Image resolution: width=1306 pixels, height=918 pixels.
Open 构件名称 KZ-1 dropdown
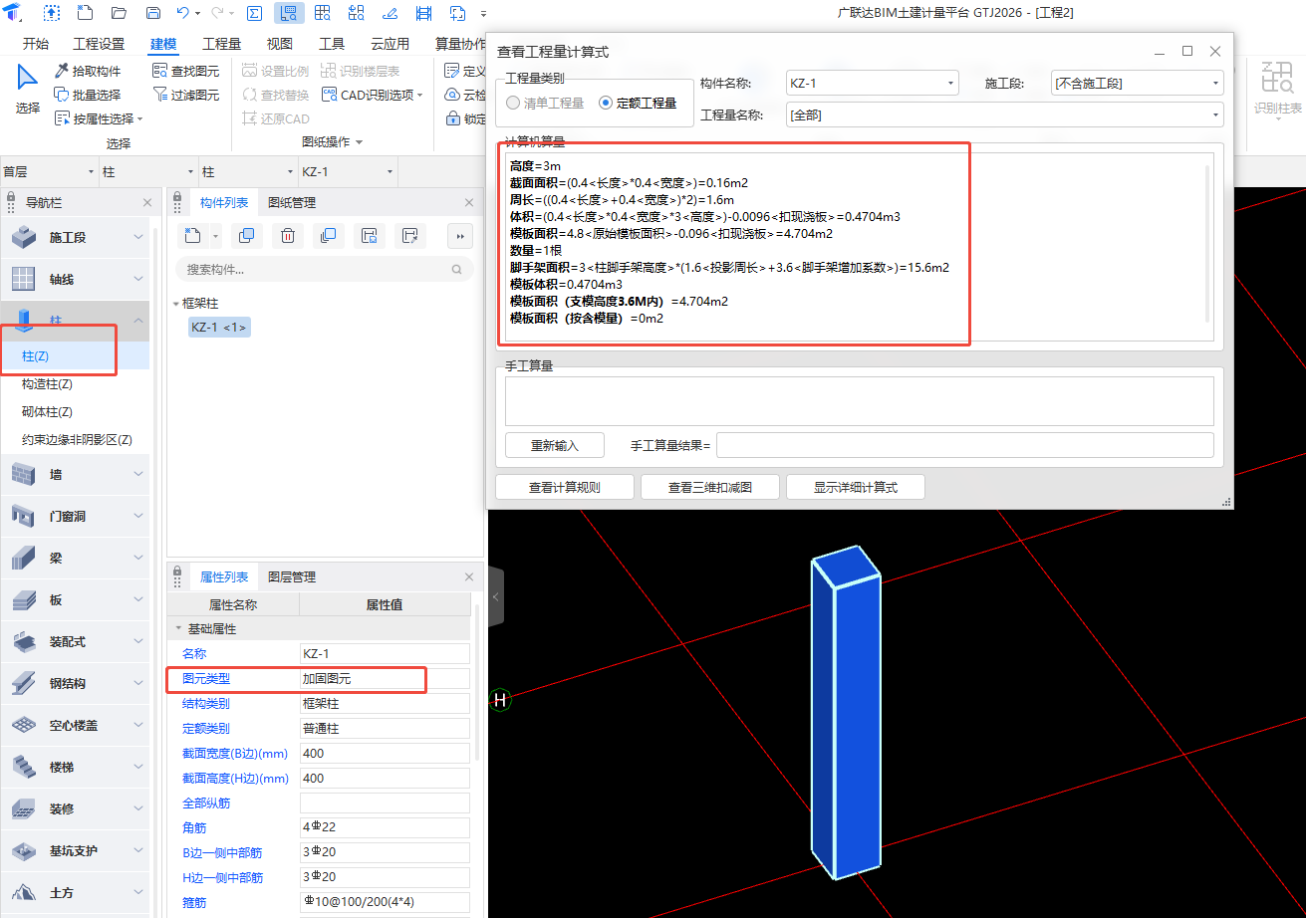872,84
